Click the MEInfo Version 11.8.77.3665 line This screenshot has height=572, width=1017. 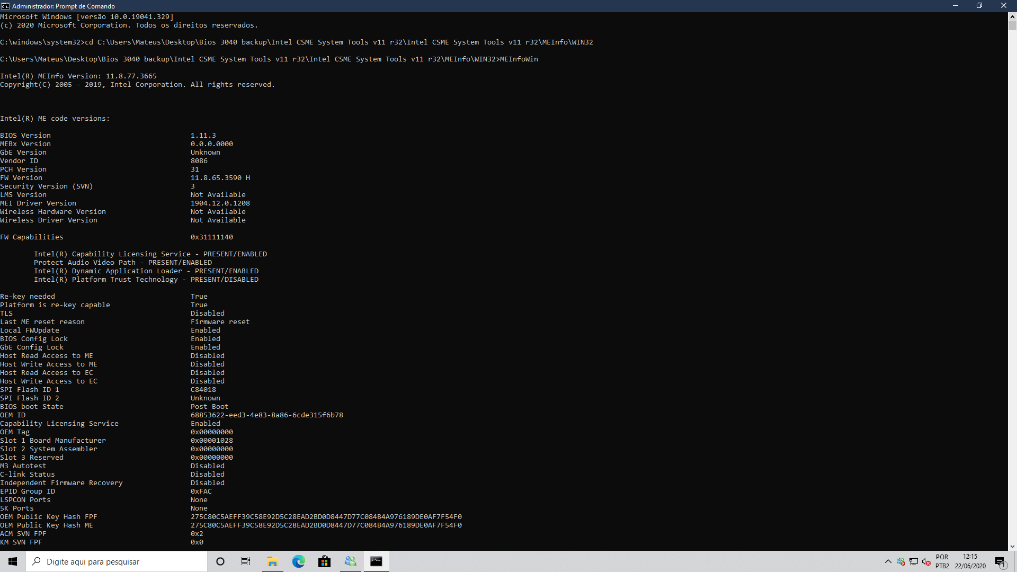(78, 76)
